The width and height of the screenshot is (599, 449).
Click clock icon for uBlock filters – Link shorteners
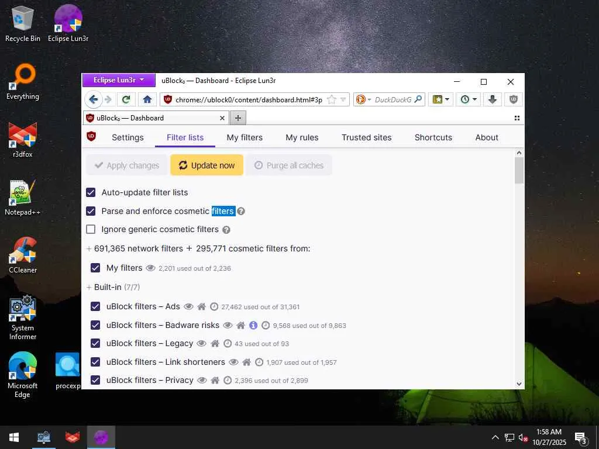259,362
